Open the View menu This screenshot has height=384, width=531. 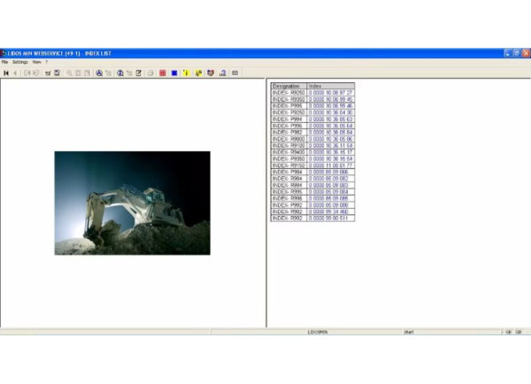pyautogui.click(x=35, y=62)
